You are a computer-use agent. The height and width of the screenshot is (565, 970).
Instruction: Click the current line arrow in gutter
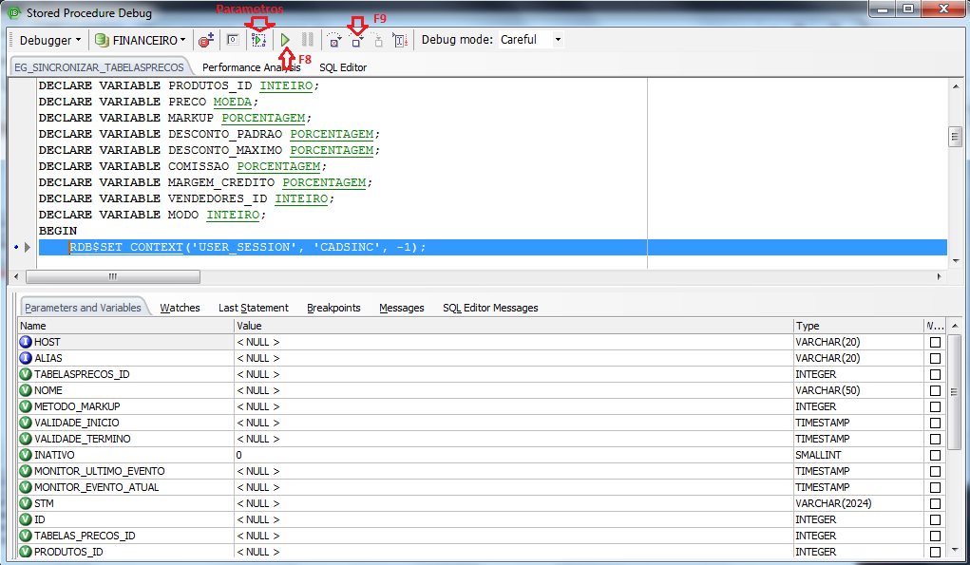(28, 247)
